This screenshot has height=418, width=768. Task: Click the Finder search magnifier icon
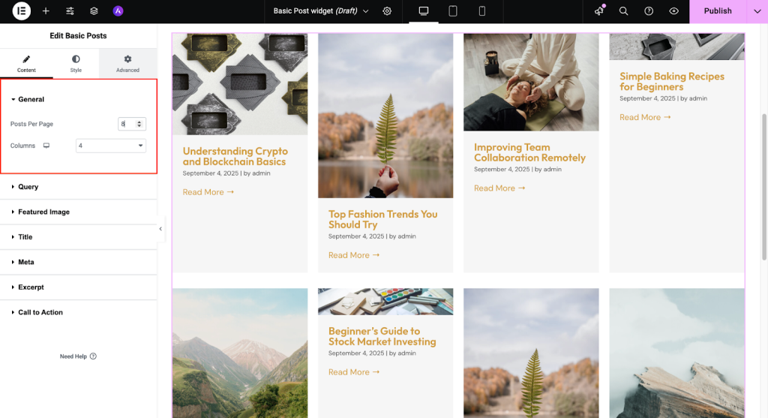click(623, 11)
